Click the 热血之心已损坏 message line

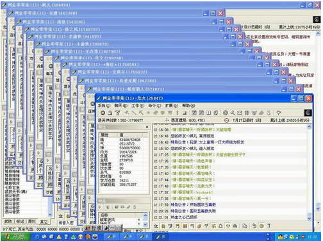tap(184, 217)
